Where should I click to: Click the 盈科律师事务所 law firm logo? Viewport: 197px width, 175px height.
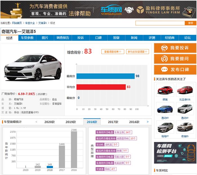pyautogui.click(x=158, y=10)
